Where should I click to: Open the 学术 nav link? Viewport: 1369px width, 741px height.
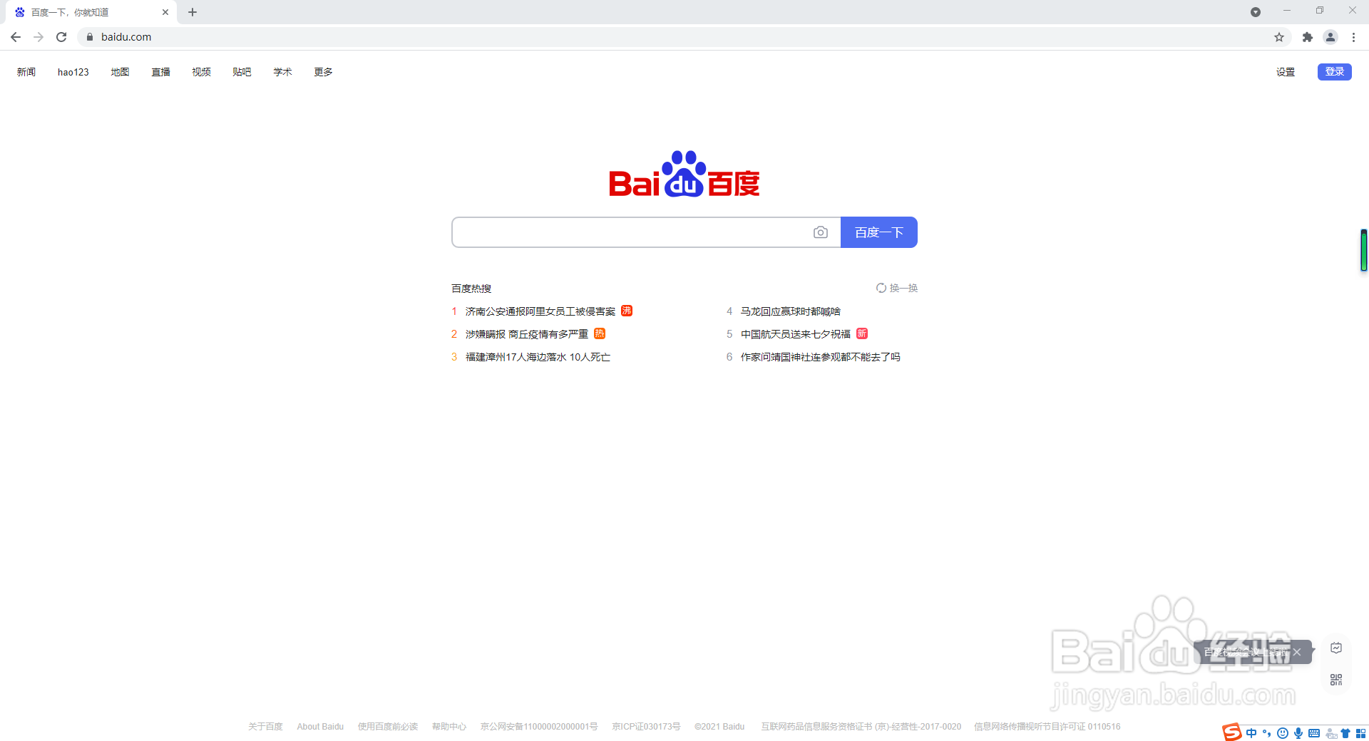pyautogui.click(x=283, y=72)
